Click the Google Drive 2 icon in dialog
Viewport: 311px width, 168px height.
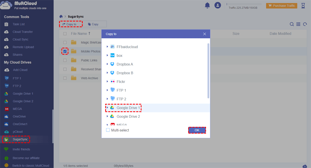(112, 116)
